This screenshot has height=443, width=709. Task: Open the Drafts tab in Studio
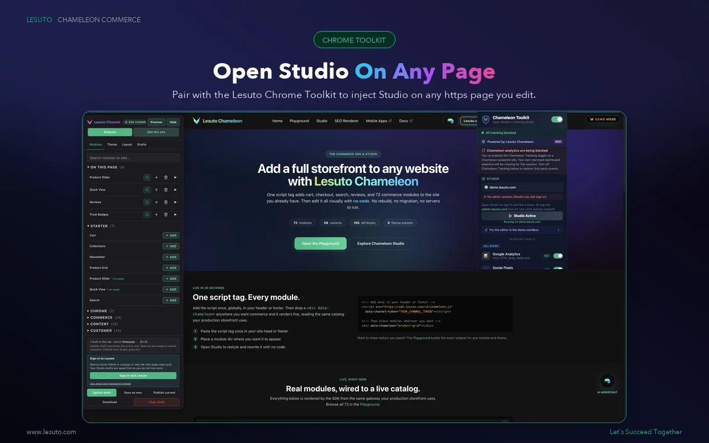142,145
